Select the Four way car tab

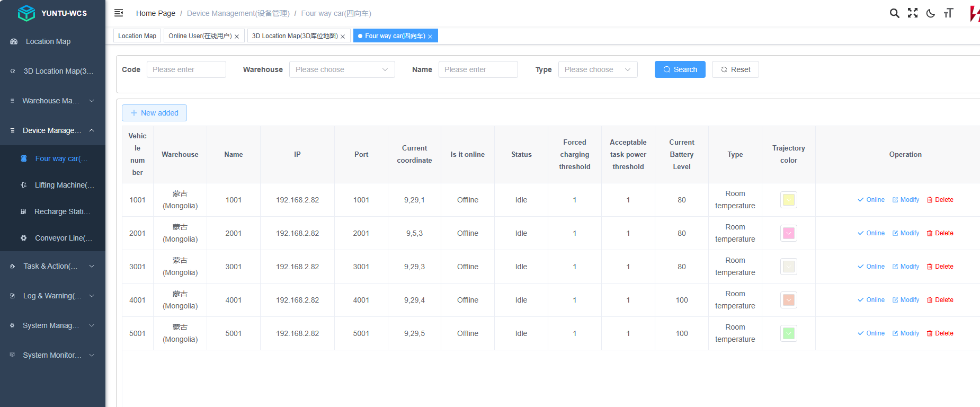[x=395, y=36]
